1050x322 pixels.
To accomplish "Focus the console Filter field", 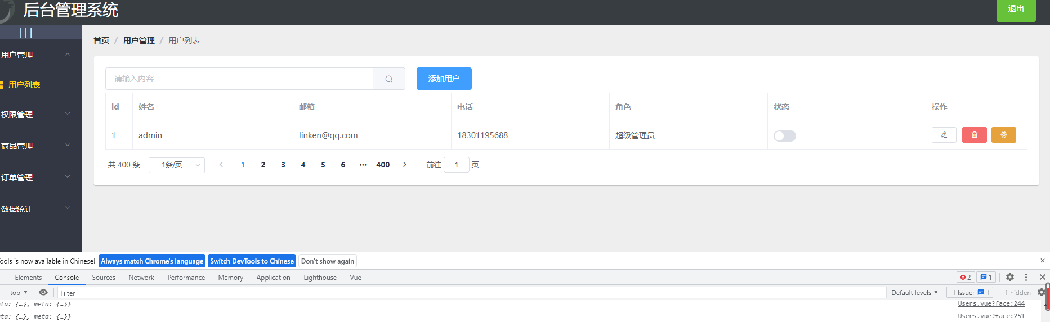I will [472, 293].
